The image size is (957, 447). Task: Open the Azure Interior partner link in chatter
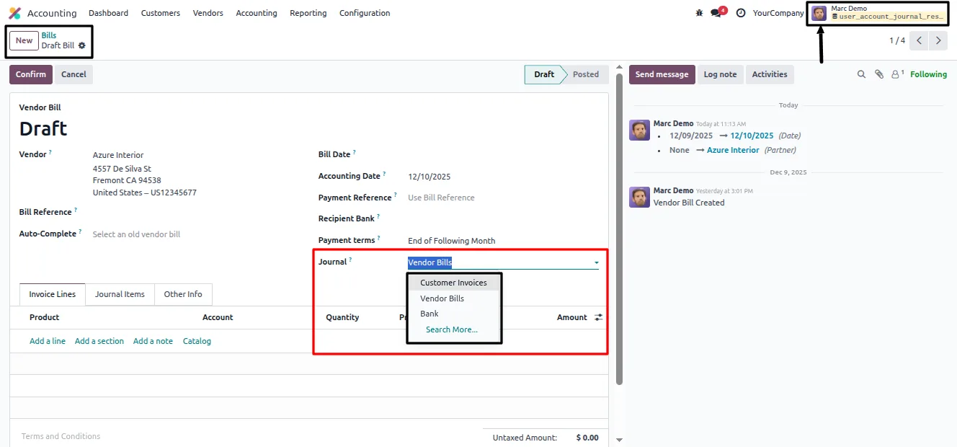pyautogui.click(x=733, y=150)
